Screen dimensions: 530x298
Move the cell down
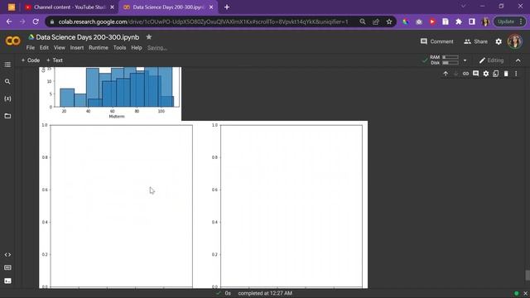(x=455, y=74)
